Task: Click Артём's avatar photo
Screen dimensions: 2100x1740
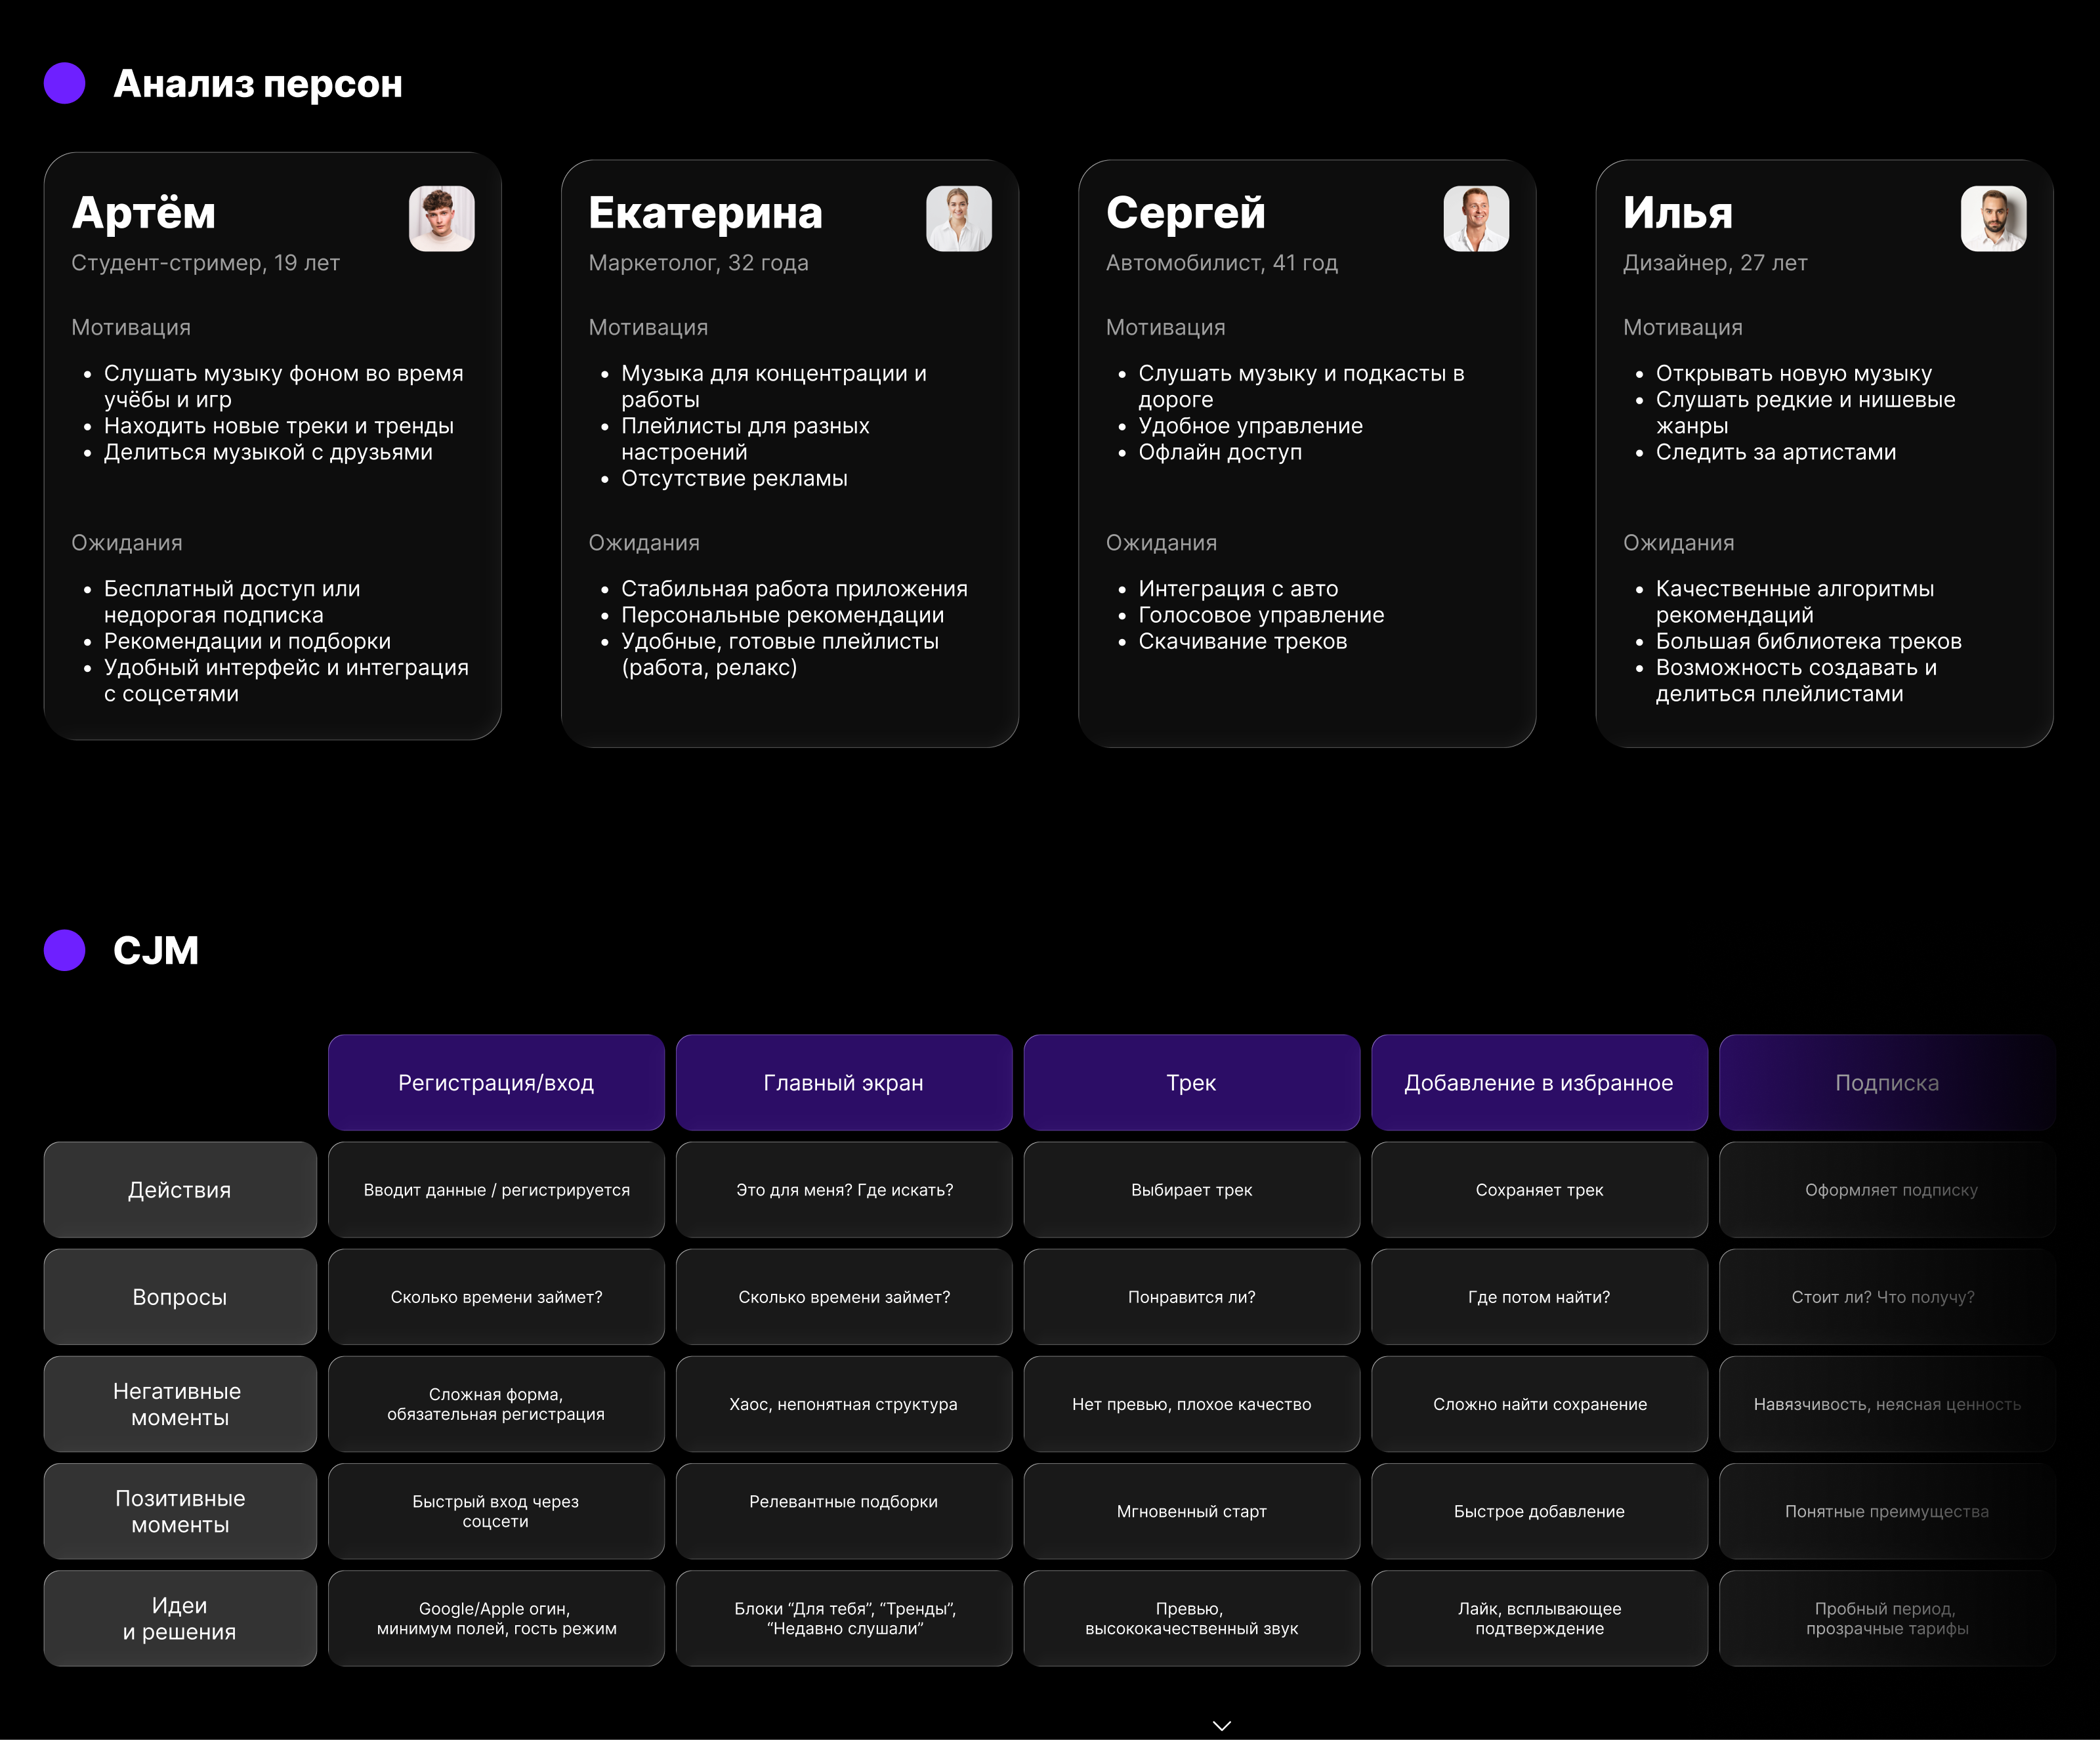Action: point(441,218)
